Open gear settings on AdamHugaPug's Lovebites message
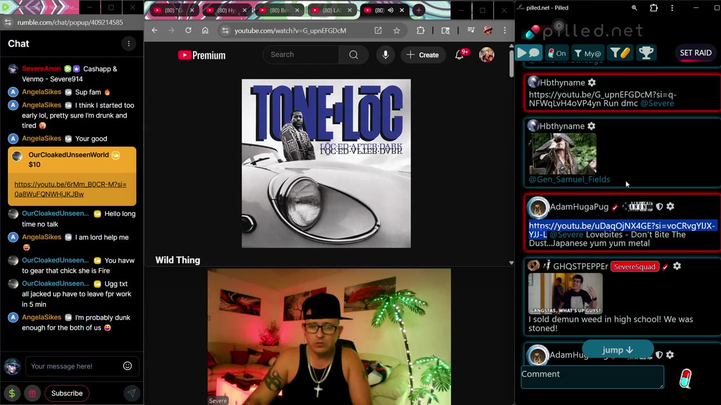 click(x=670, y=206)
